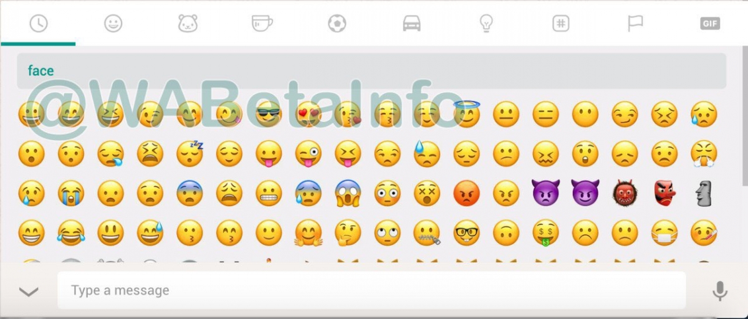This screenshot has height=319, width=748.
Task: Start voice recording with the microphone icon
Action: [719, 291]
